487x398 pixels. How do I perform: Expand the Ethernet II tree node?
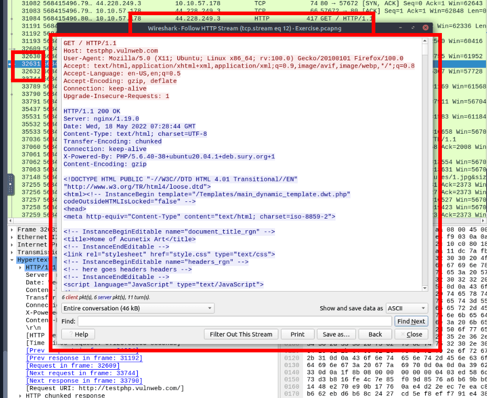[x=12, y=237]
